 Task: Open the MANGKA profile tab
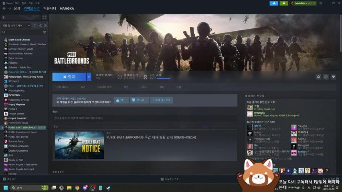point(67,8)
